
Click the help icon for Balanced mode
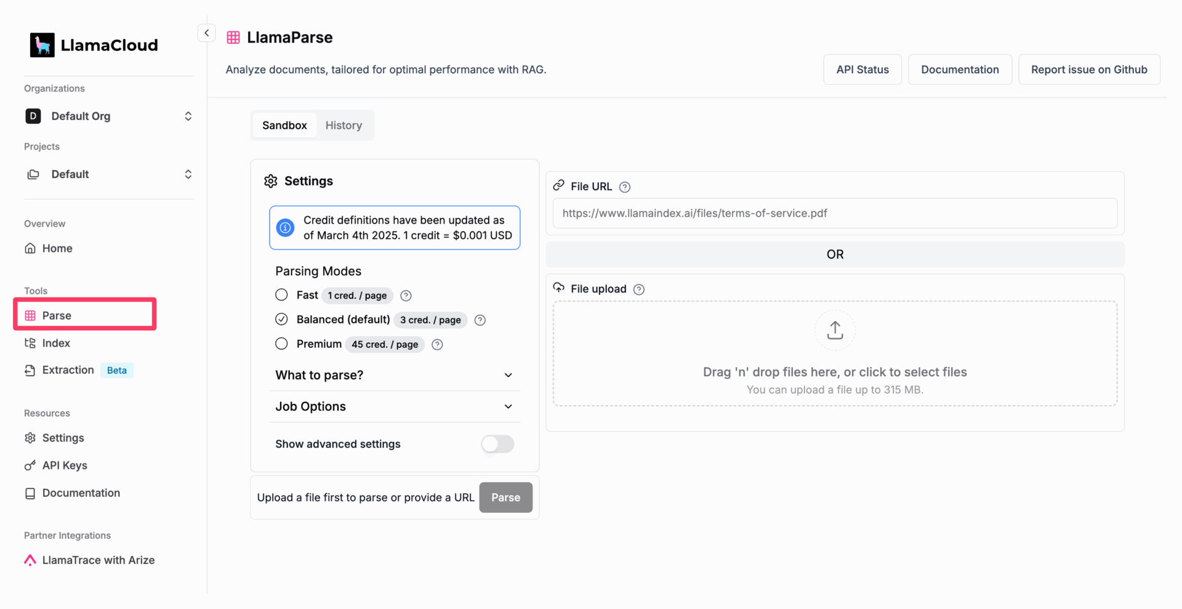(480, 320)
